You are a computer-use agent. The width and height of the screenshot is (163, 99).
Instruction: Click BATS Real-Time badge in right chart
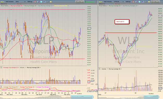(x=155, y=2)
